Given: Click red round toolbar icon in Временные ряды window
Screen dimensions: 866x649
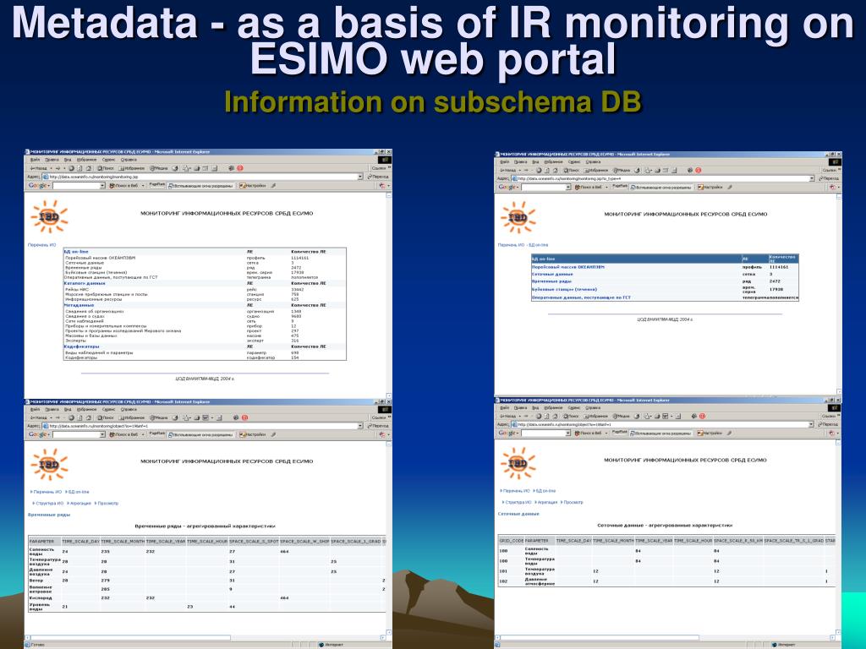Looking at the screenshot, I should tap(244, 417).
